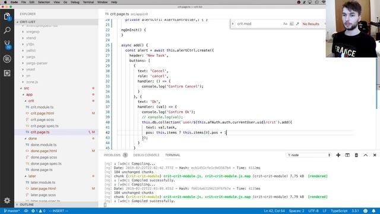This screenshot has height=214, width=380.
Task: Open done.module.ts in explorer
Action: coord(43,144)
